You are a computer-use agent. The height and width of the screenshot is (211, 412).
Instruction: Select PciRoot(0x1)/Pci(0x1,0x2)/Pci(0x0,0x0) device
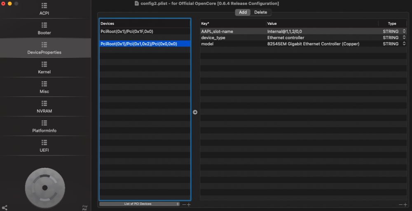[x=145, y=44]
